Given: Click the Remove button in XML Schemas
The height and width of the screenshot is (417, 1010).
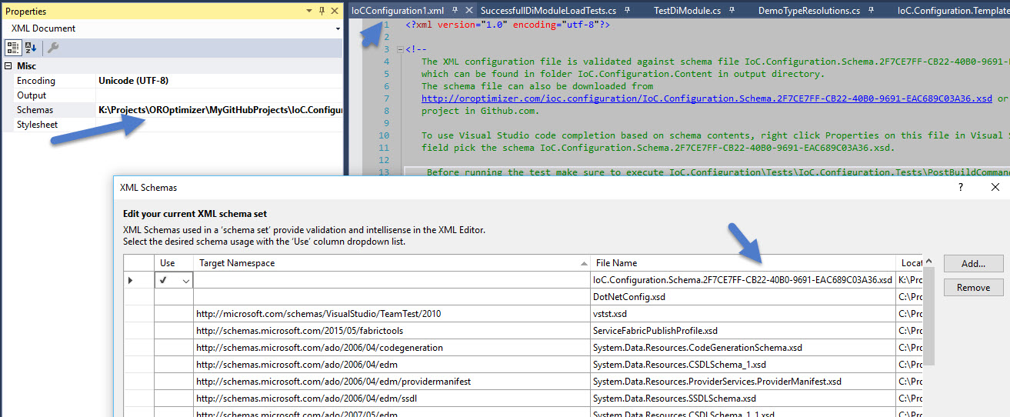Looking at the screenshot, I should [x=973, y=287].
